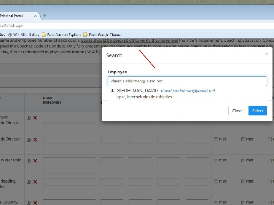The width and height of the screenshot is (274, 205).
Task: Click the person icon beside SIEDELMAN, DAVID
Action: [113, 91]
